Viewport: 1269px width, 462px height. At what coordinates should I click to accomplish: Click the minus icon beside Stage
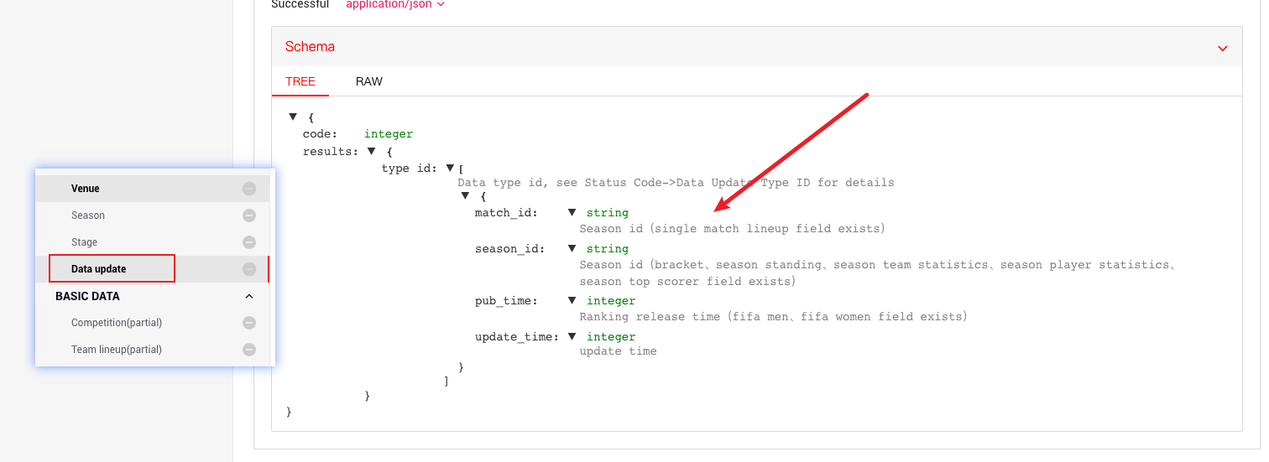click(x=249, y=242)
